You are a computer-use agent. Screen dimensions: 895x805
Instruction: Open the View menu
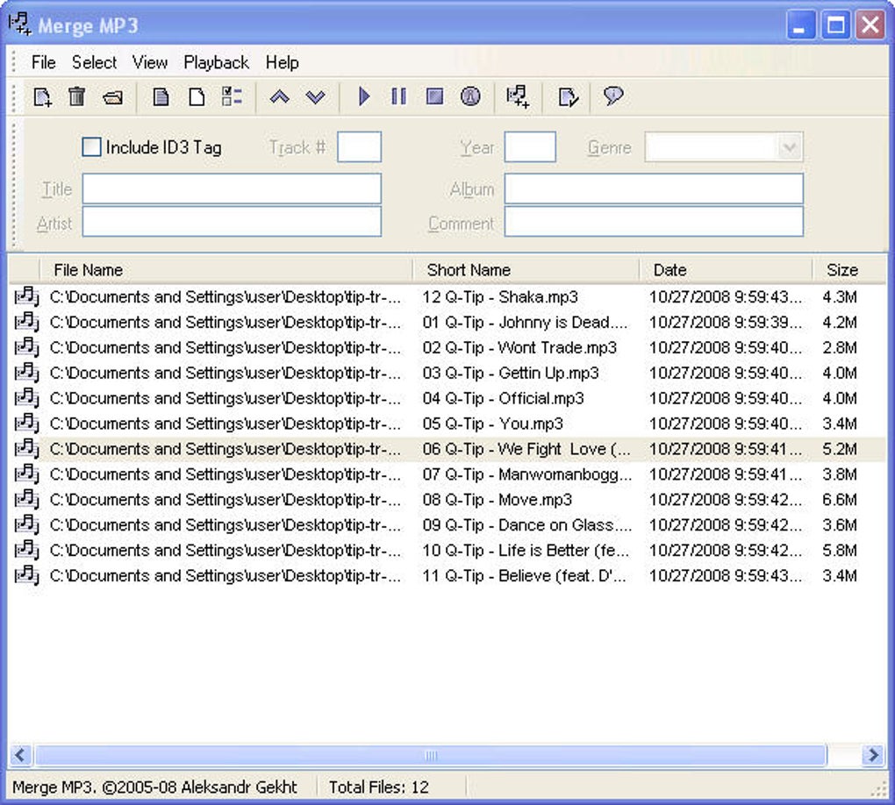[x=149, y=62]
